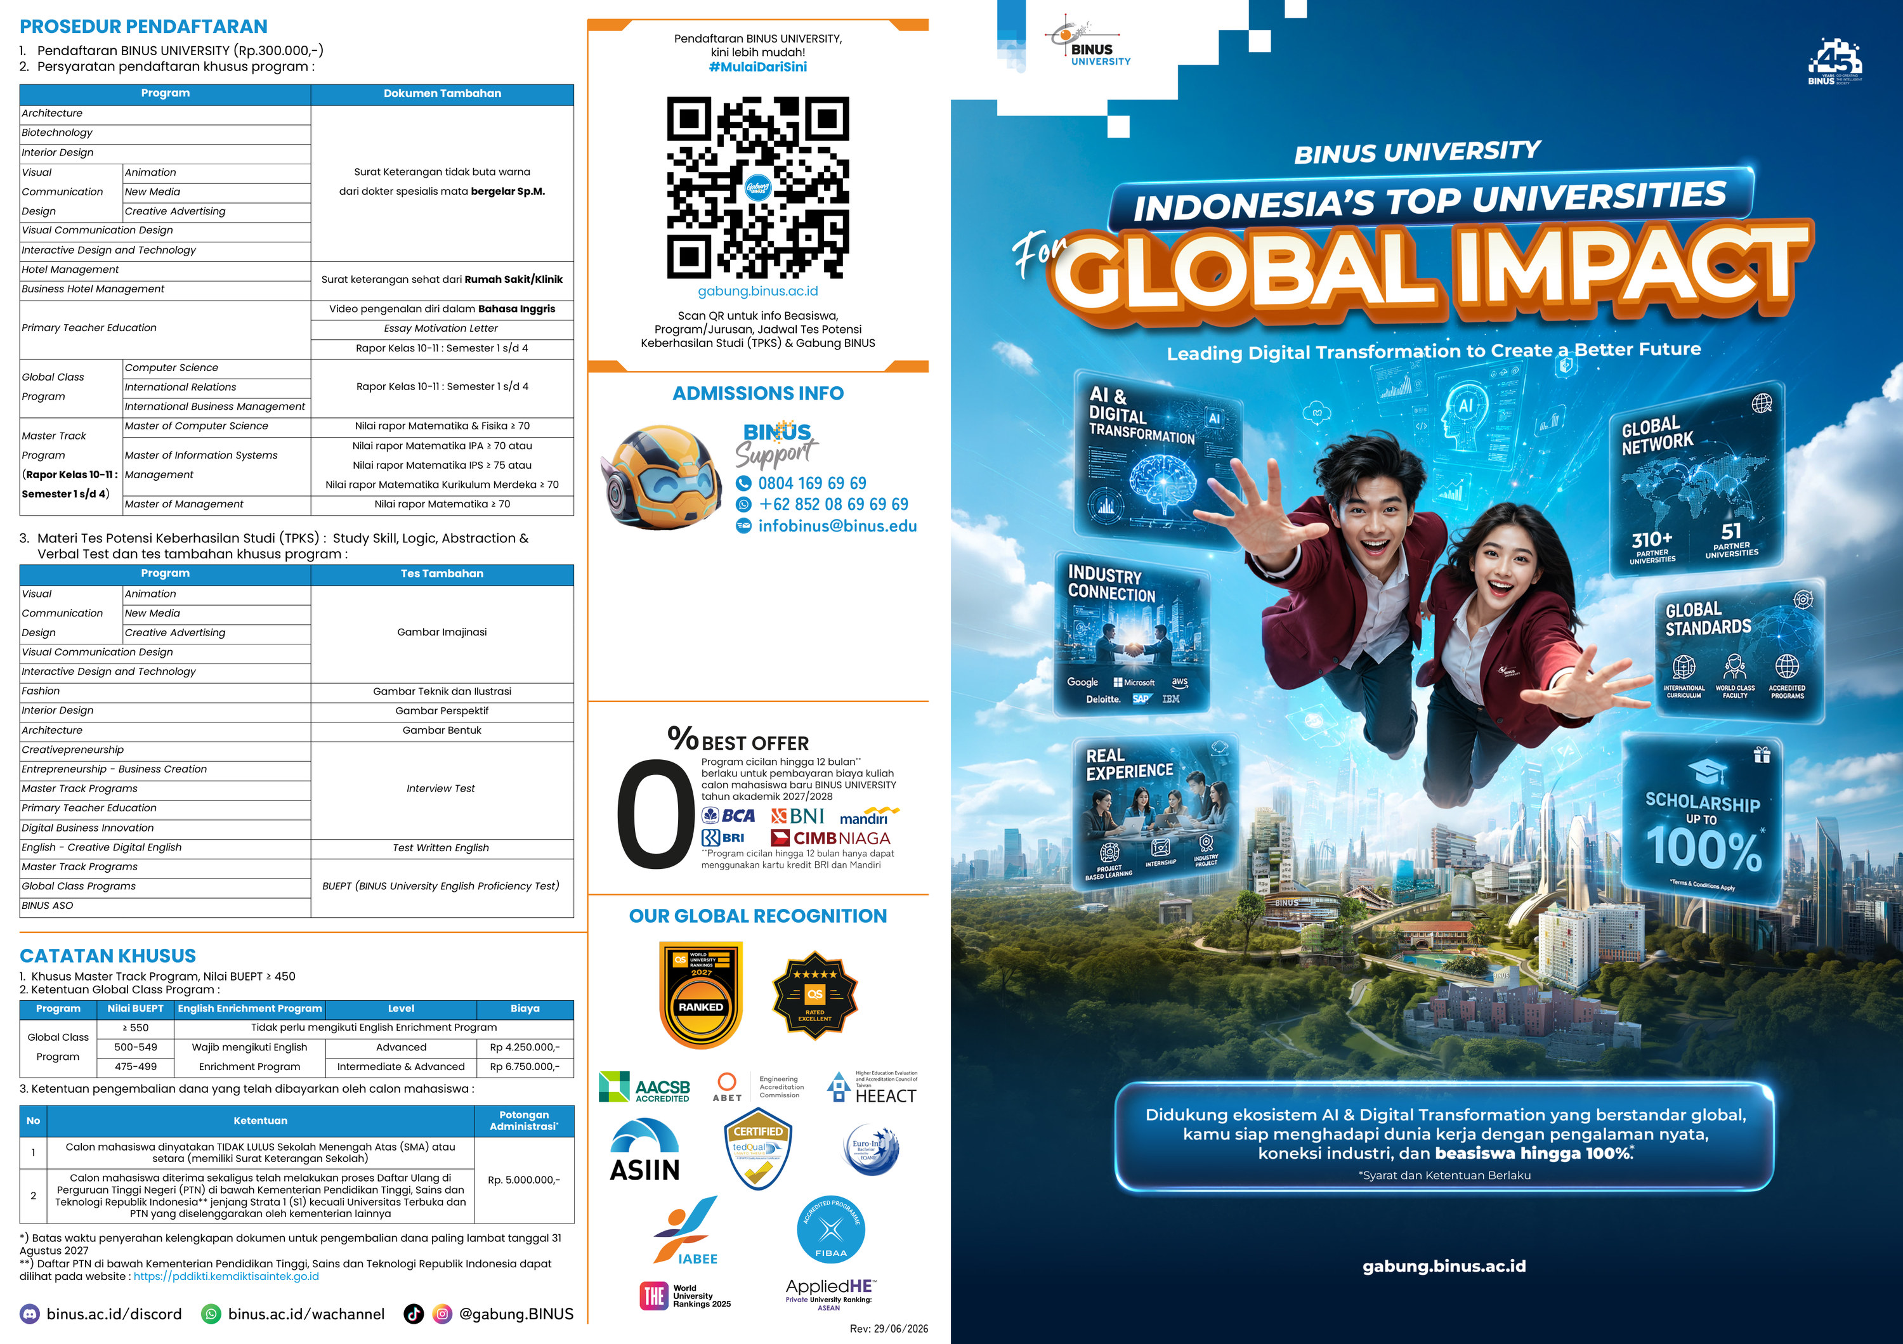Click the ASIIN logo
The image size is (1903, 1344).
[x=645, y=1149]
